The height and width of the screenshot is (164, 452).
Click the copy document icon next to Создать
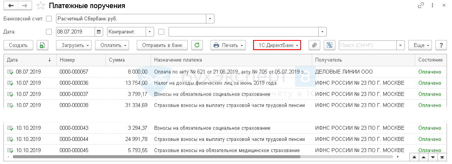[x=42, y=45]
